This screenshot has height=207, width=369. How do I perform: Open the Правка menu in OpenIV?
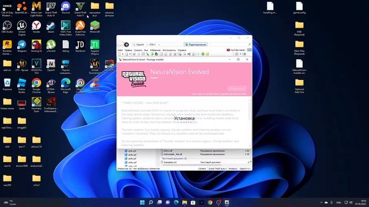[128, 50]
